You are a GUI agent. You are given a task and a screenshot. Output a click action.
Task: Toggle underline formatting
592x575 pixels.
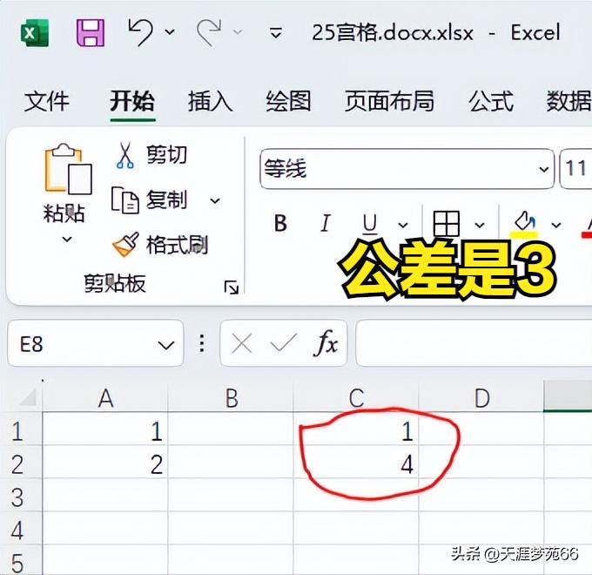[x=370, y=224]
